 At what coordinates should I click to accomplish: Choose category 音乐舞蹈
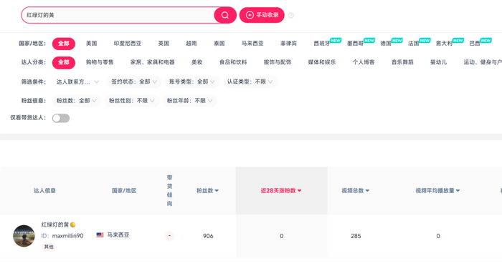pyautogui.click(x=402, y=62)
